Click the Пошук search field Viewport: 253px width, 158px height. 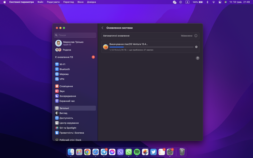pos(75,35)
